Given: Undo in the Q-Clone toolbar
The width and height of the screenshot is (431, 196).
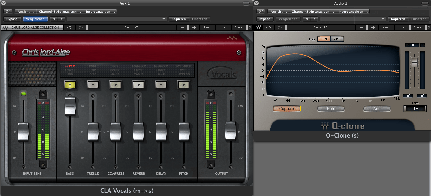Looking at the screenshot, I should [x=268, y=27].
